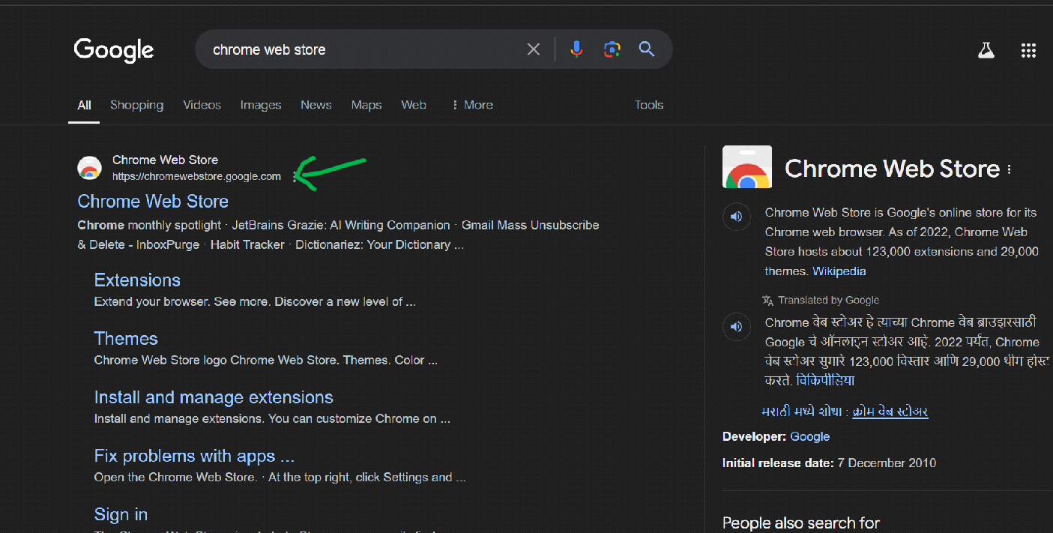Start voice search with microphone icon
Image resolution: width=1053 pixels, height=533 pixels.
576,49
